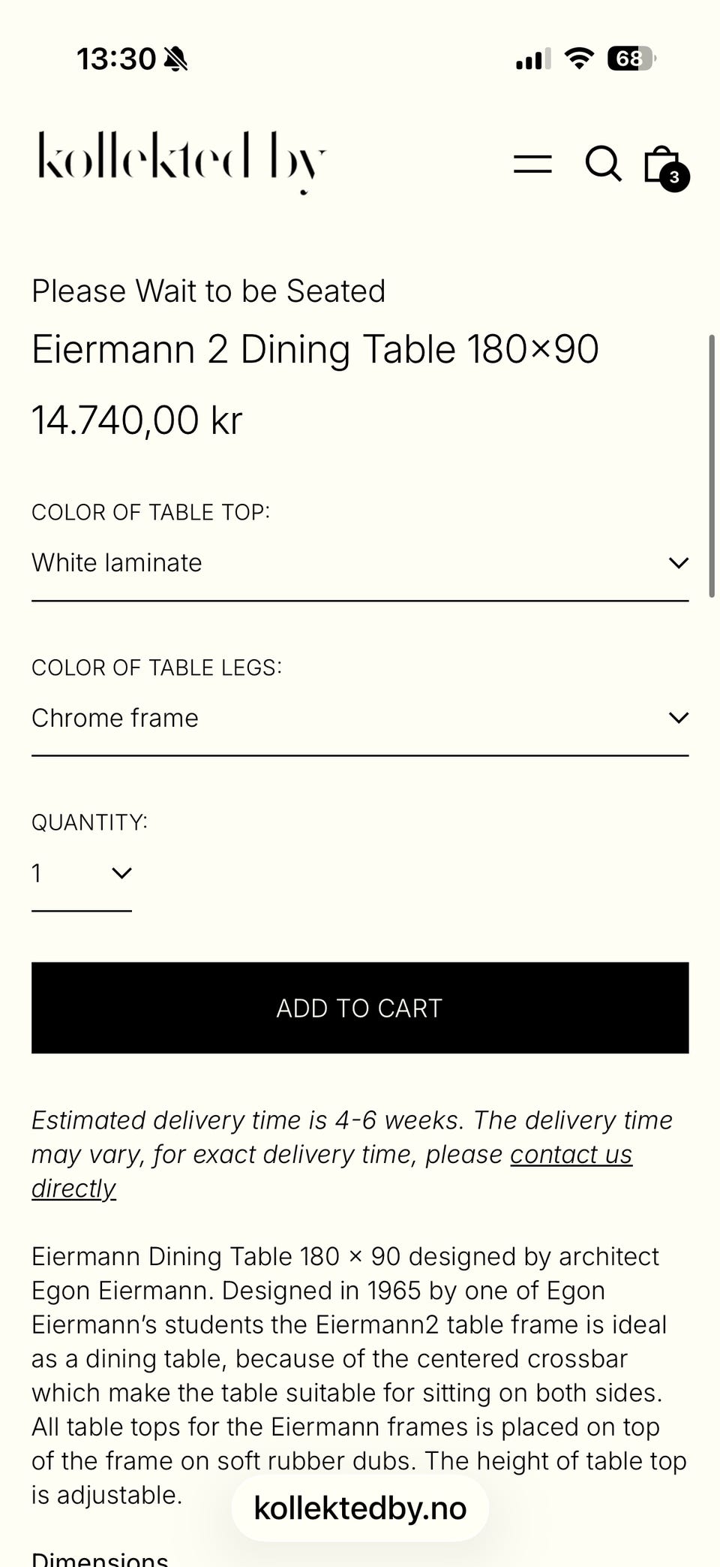Open the shopping bag cart icon
Viewport: 720px width, 1567px height.
click(660, 162)
